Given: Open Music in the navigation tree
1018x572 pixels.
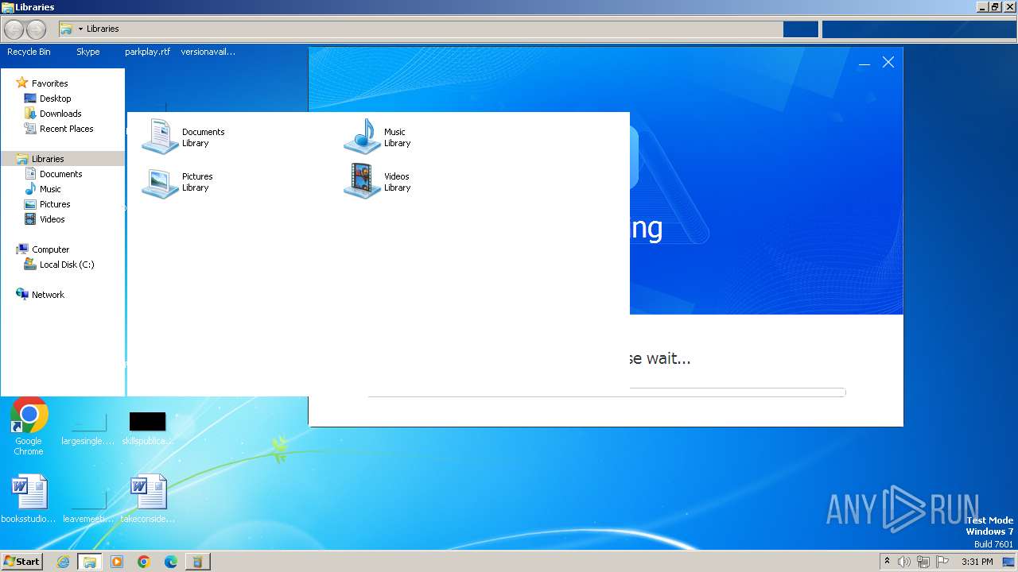Looking at the screenshot, I should [x=50, y=189].
